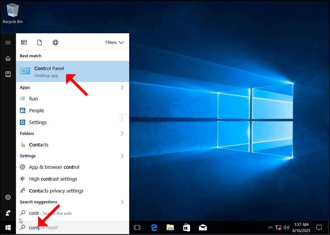Open File Explorer from the taskbar

pyautogui.click(x=170, y=227)
